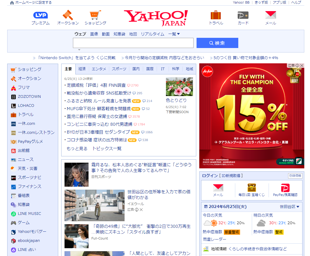This screenshot has width=310, height=256.
Task: Click the PayPay残高確認 icon
Action: (285, 188)
